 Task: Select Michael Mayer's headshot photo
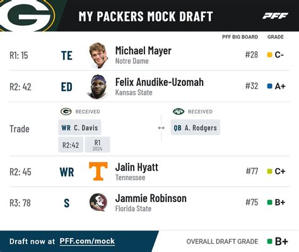98,55
